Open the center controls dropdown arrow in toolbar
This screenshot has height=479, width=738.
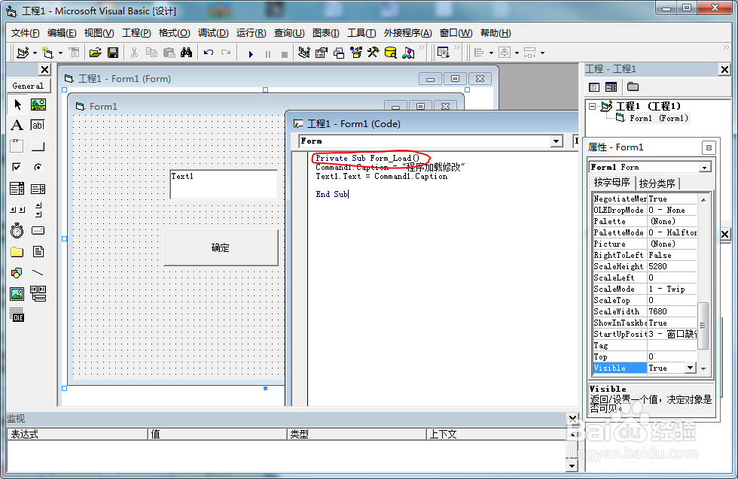[x=517, y=53]
